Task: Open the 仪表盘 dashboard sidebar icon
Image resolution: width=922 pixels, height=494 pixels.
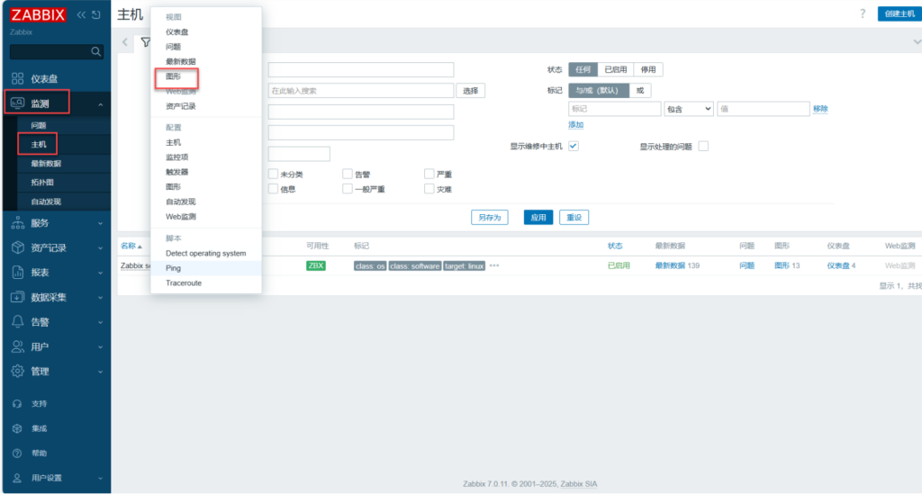Action: point(17,79)
